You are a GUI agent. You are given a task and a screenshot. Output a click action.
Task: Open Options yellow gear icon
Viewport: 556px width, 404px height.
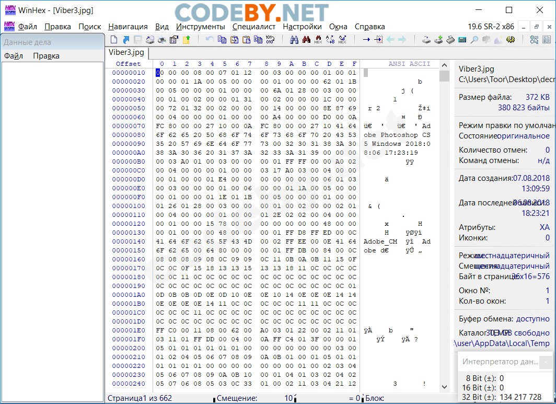[x=510, y=39]
